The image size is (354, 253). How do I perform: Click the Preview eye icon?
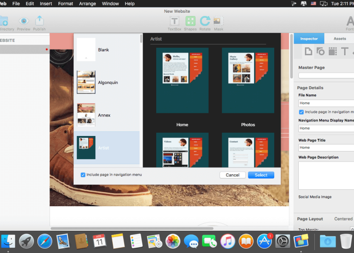coord(24,21)
